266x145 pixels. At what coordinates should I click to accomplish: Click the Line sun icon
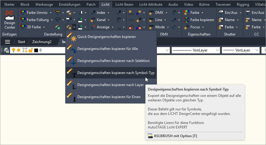click(151, 20)
